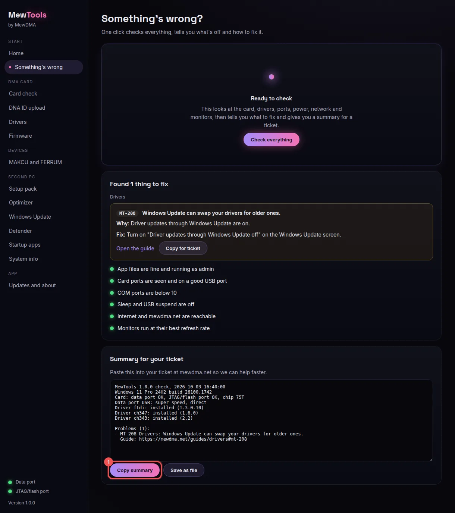Click text 'Monitors run at their best refresh rate'

click(x=163, y=328)
